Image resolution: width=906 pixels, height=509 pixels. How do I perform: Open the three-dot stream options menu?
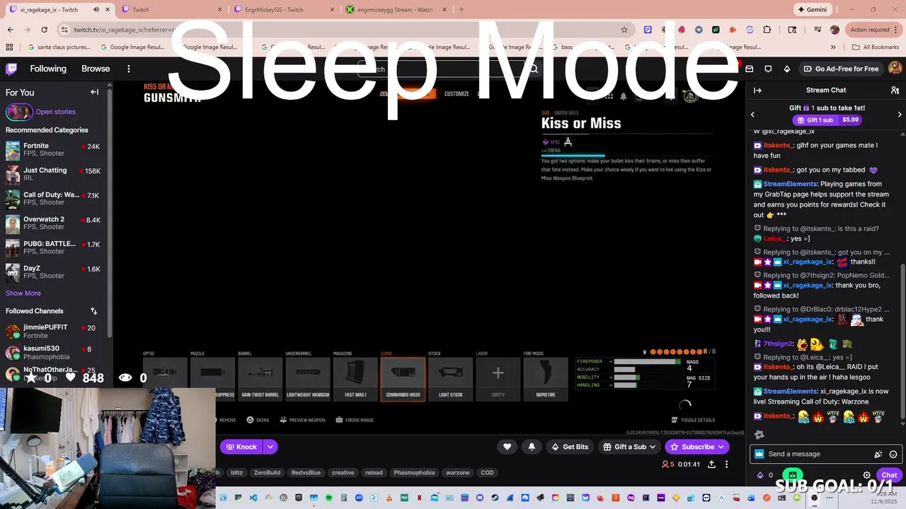pos(726,464)
